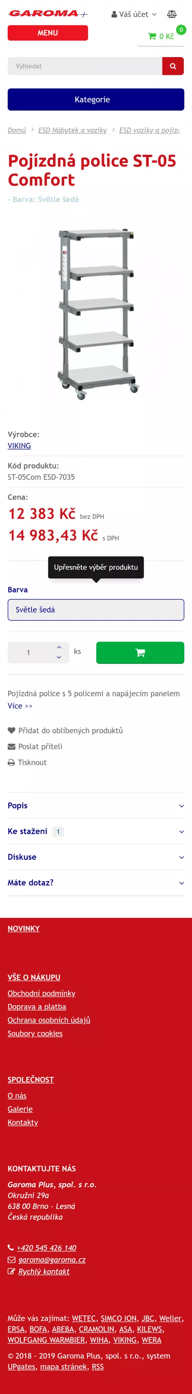Click heart icon to add to favorites
This screenshot has width=192, height=1394.
tap(11, 731)
